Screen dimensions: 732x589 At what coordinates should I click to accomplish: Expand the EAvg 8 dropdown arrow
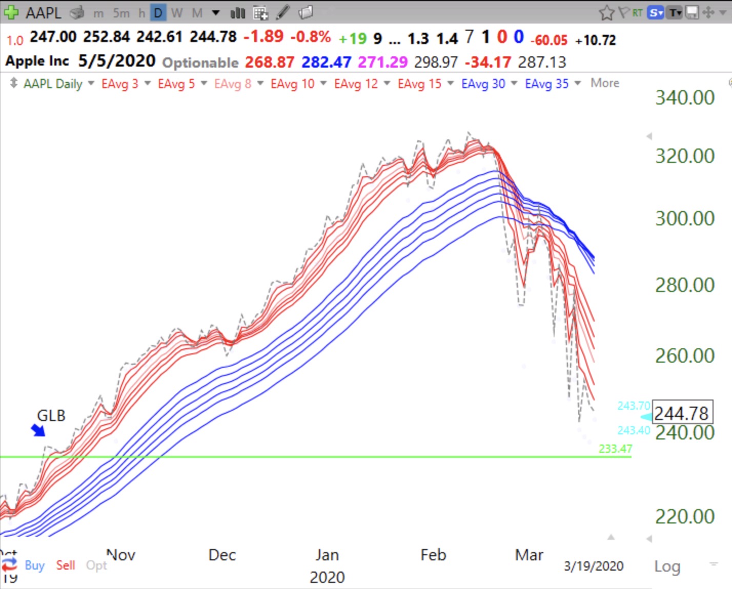[260, 82]
